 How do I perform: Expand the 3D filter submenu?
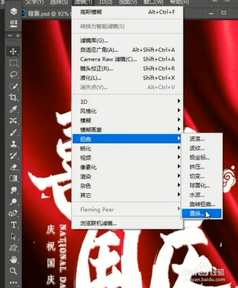pyautogui.click(x=127, y=101)
